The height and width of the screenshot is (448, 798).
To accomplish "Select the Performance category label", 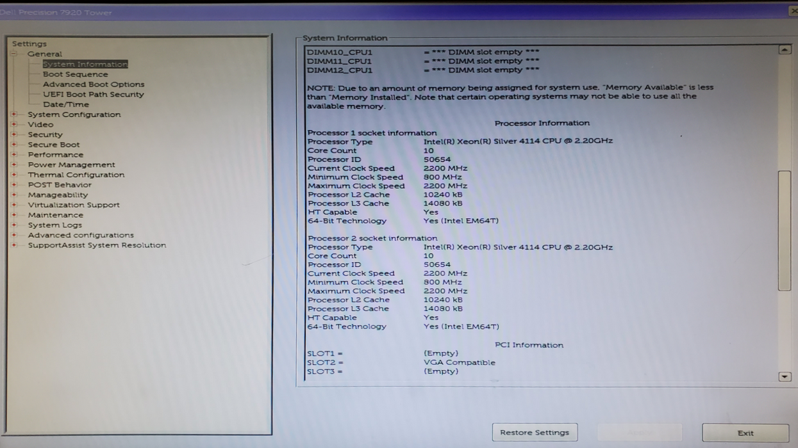I will tap(56, 154).
